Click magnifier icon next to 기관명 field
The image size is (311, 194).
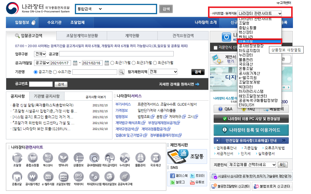coord(122,72)
